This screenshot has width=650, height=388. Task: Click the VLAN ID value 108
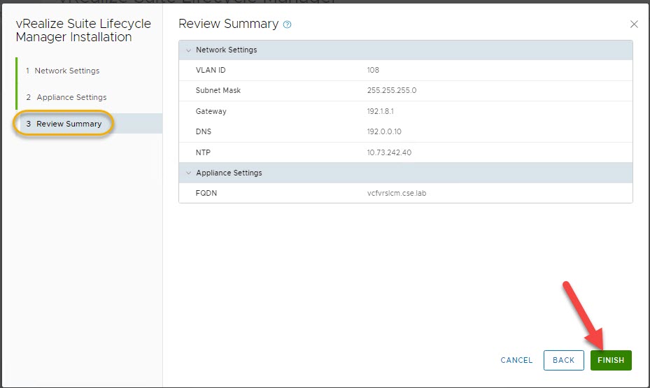(x=373, y=70)
